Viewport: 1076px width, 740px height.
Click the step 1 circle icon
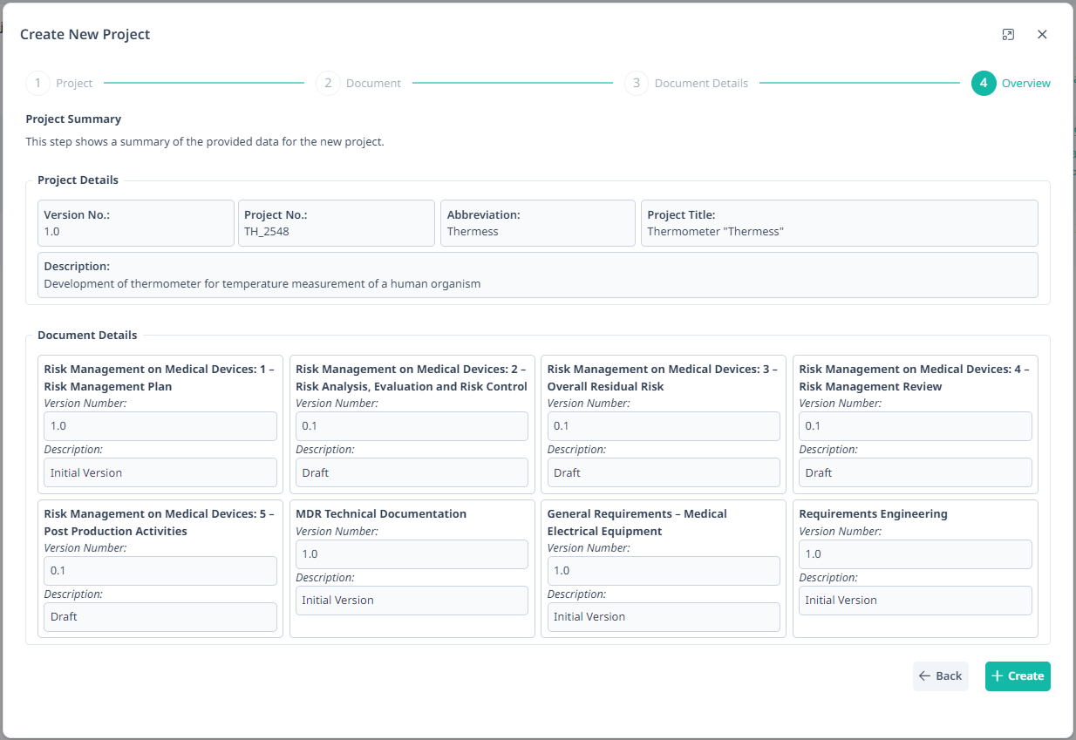click(x=37, y=83)
